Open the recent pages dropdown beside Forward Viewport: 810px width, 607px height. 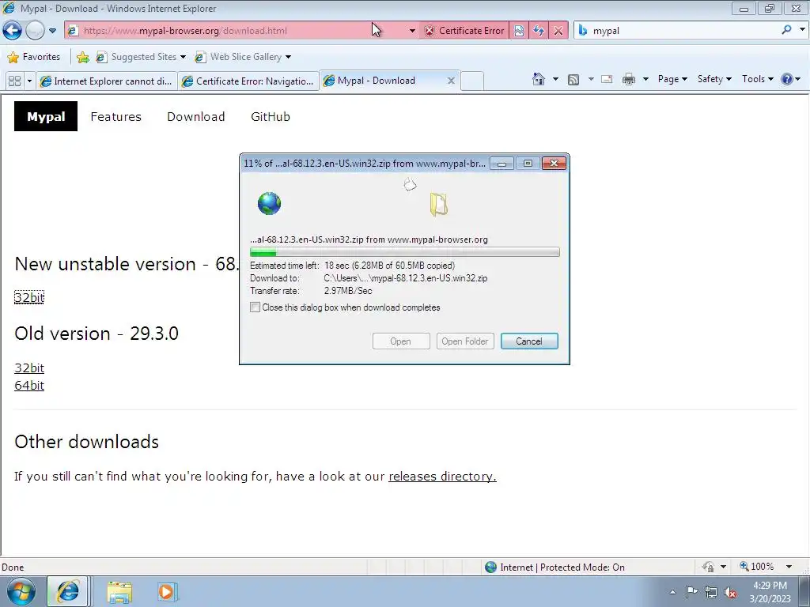(x=52, y=31)
